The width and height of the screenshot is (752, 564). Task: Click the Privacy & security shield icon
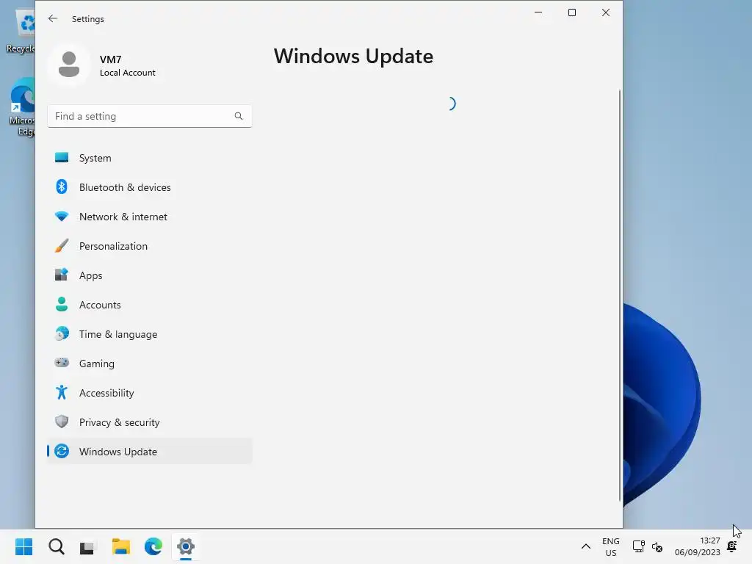[x=62, y=422]
